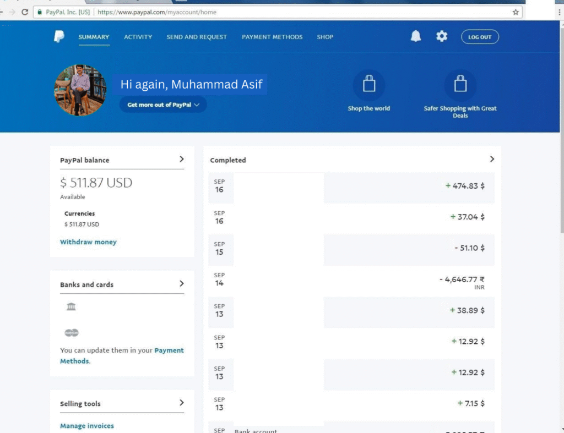Reload the page with browser refresh icon
Image resolution: width=564 pixels, height=433 pixels.
pos(25,12)
